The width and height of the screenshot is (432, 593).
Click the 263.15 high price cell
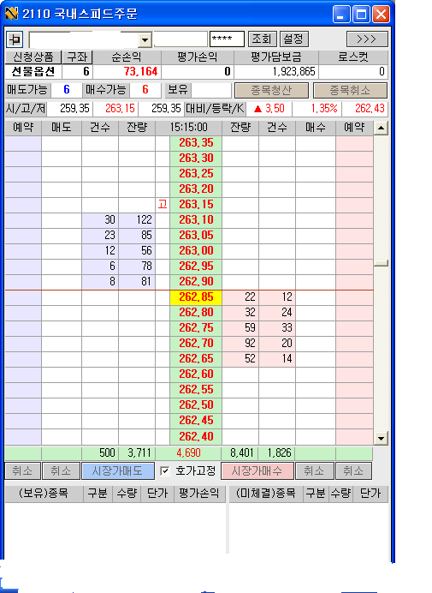pyautogui.click(x=196, y=204)
